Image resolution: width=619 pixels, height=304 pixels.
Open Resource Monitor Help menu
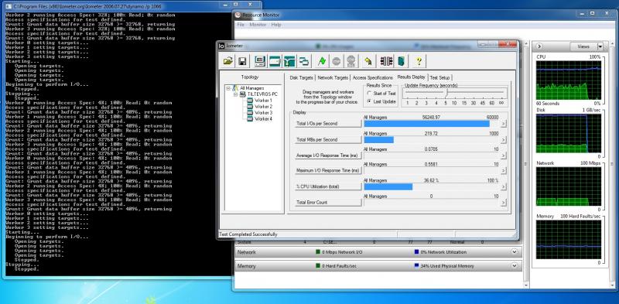point(276,25)
